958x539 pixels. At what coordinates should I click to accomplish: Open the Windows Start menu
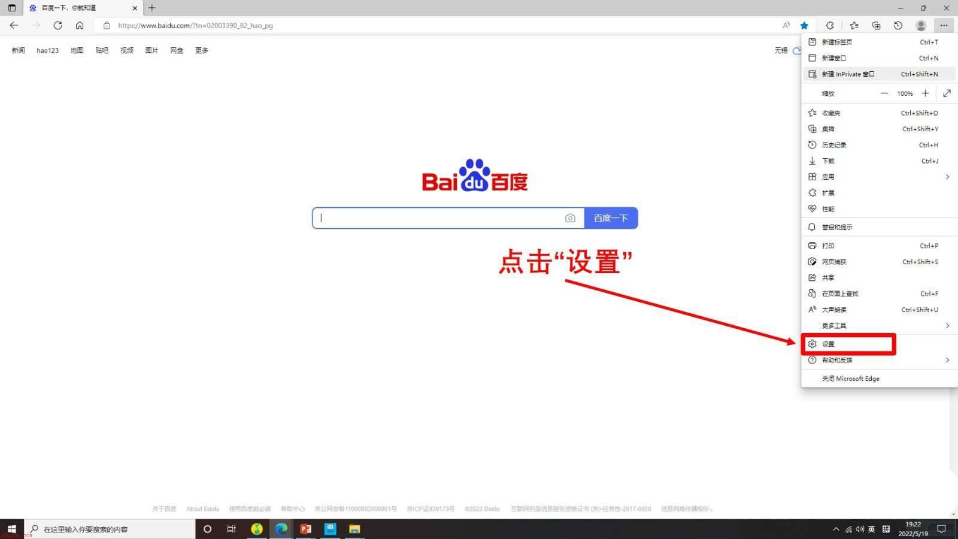click(11, 529)
